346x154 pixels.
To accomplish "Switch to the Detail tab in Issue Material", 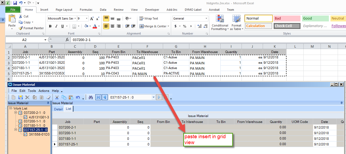I will pos(58,109).
